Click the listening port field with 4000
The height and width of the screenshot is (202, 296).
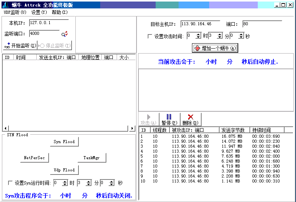pos(44,34)
